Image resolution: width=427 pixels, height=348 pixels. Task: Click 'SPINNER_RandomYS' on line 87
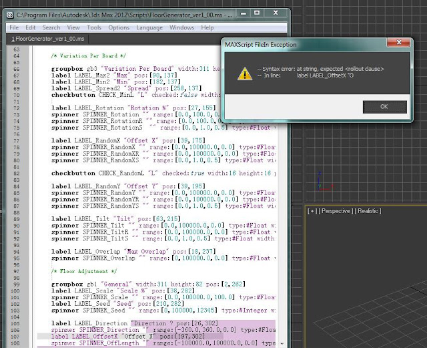(111, 206)
